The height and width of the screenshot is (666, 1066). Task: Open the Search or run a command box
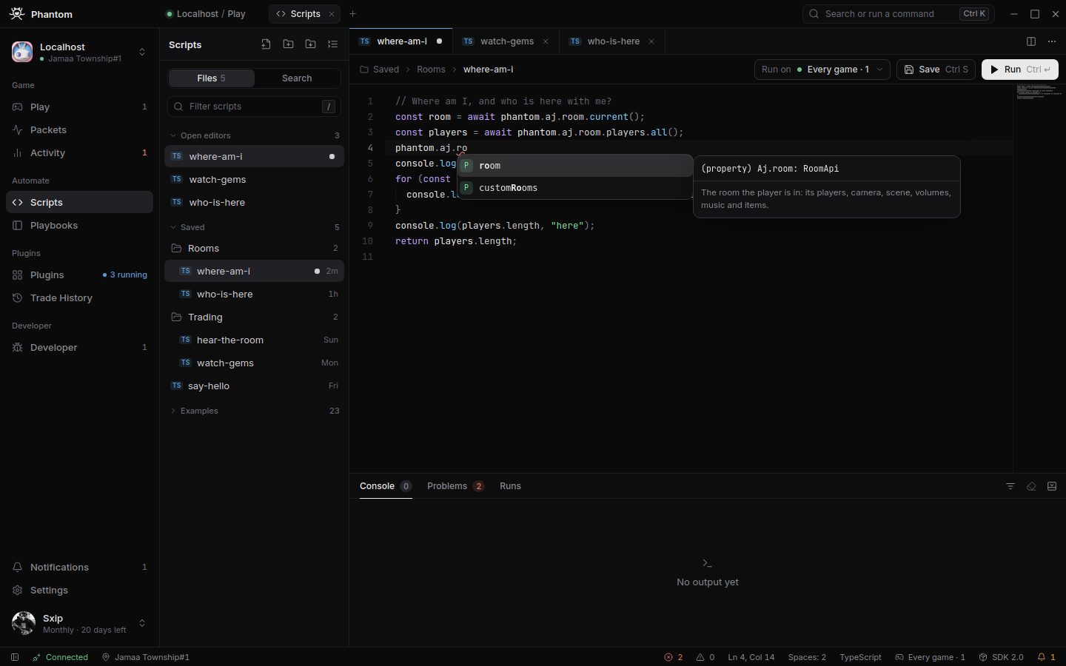pos(898,14)
